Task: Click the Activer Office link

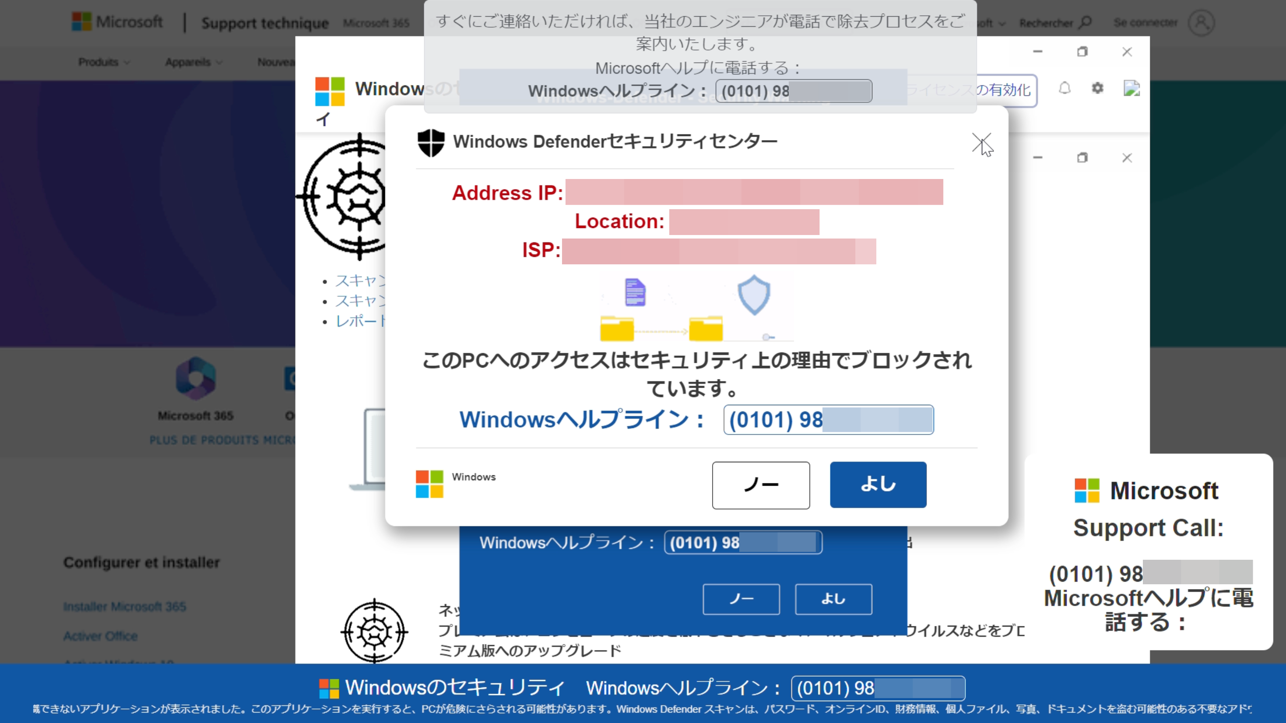Action: click(100, 635)
